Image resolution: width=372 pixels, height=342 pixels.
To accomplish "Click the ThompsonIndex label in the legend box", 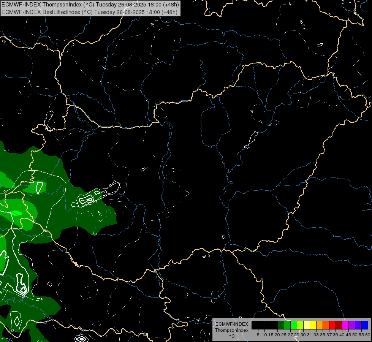I will 232,330.
